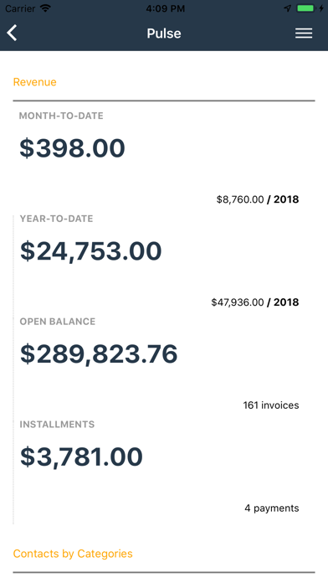Tap the $3,781.00 installments figure
328x583 pixels.
coord(81,457)
